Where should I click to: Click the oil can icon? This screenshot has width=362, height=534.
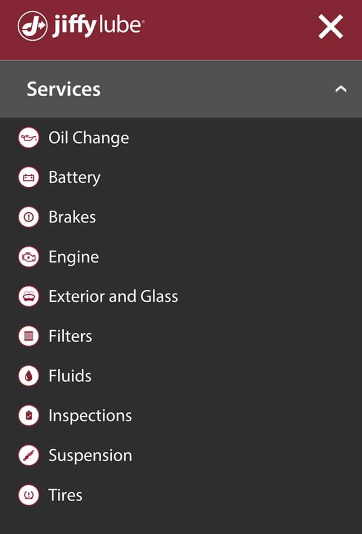(28, 138)
